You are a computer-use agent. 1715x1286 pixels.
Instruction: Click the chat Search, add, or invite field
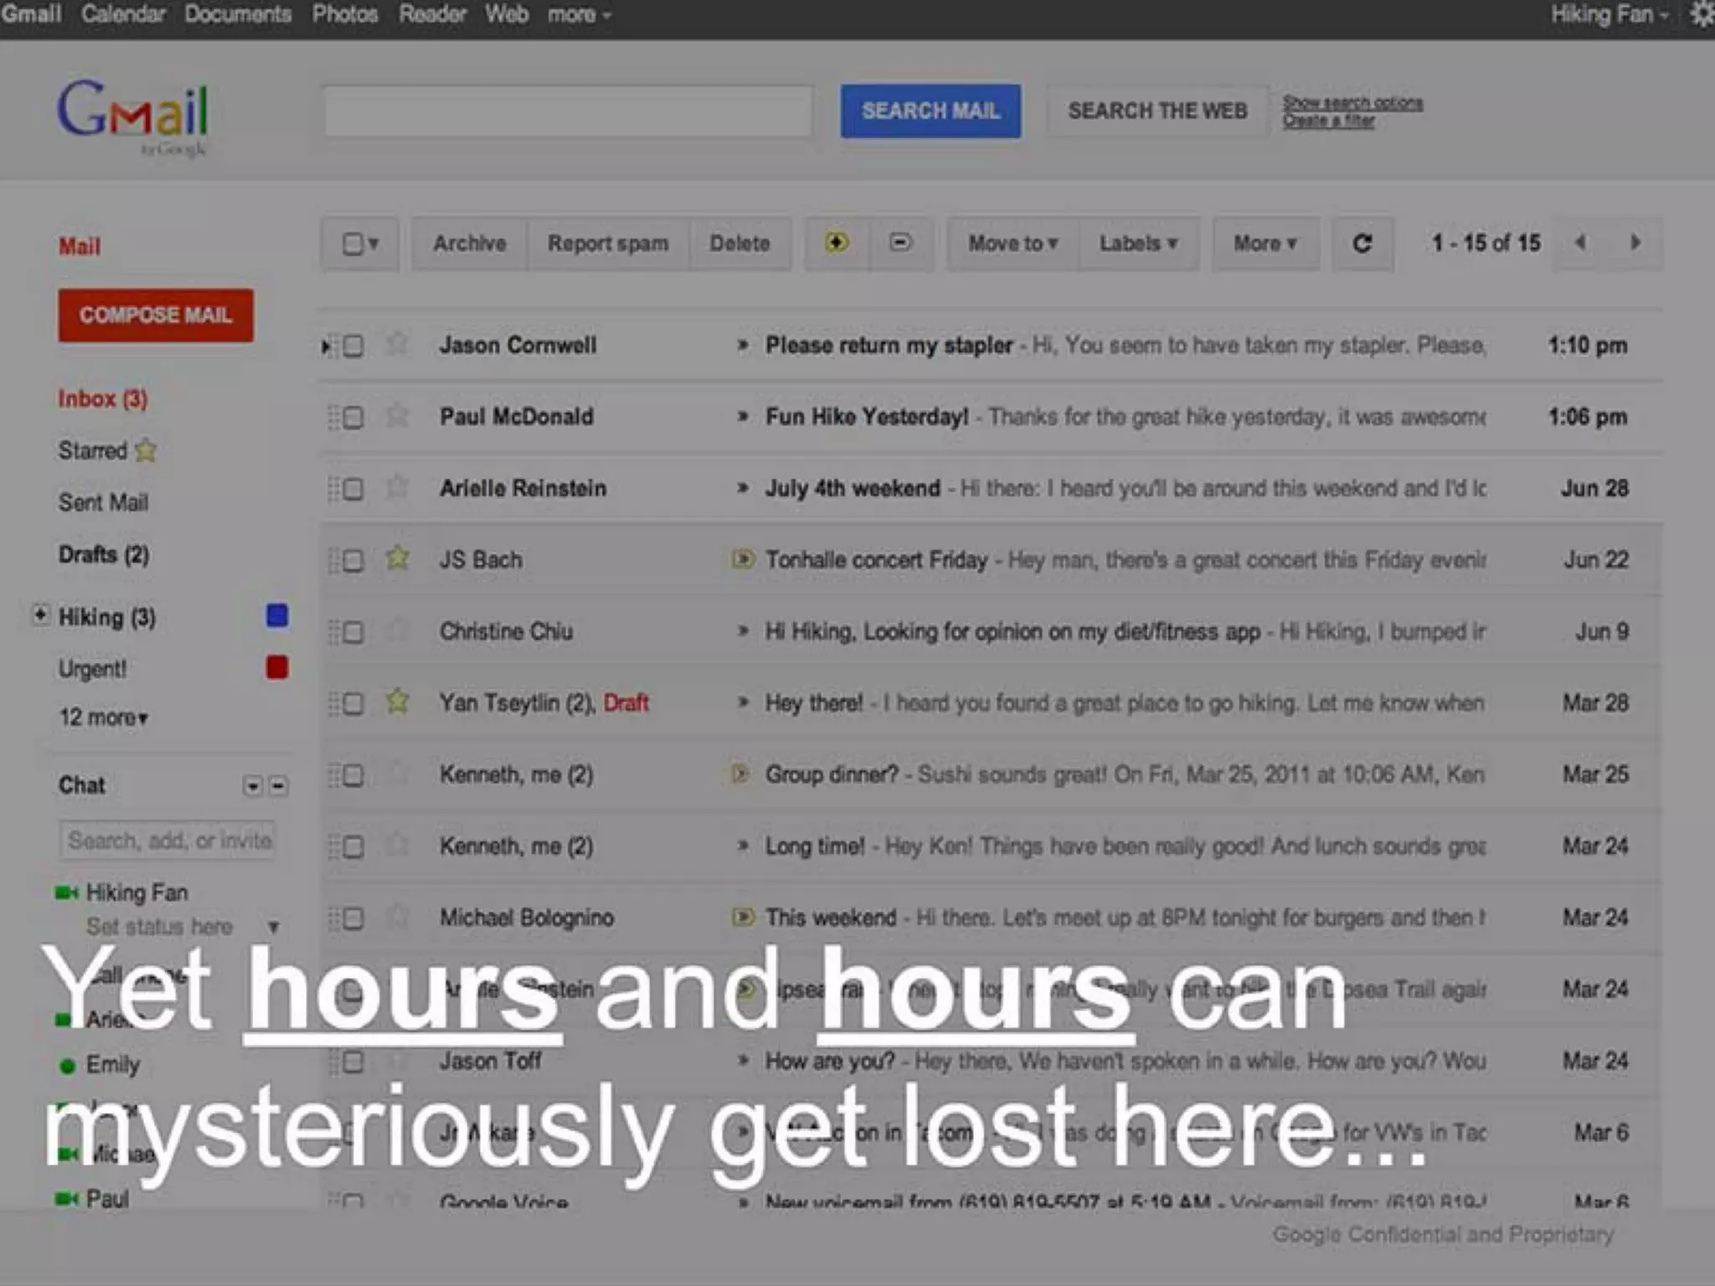pyautogui.click(x=167, y=841)
